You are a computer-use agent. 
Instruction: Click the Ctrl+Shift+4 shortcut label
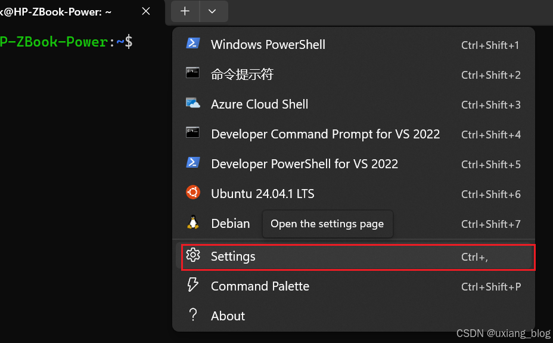click(491, 134)
